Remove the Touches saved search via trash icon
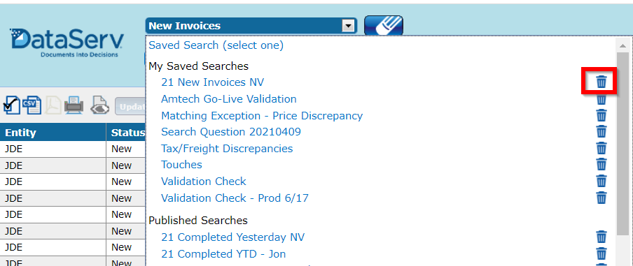This screenshot has width=633, height=266. click(601, 165)
